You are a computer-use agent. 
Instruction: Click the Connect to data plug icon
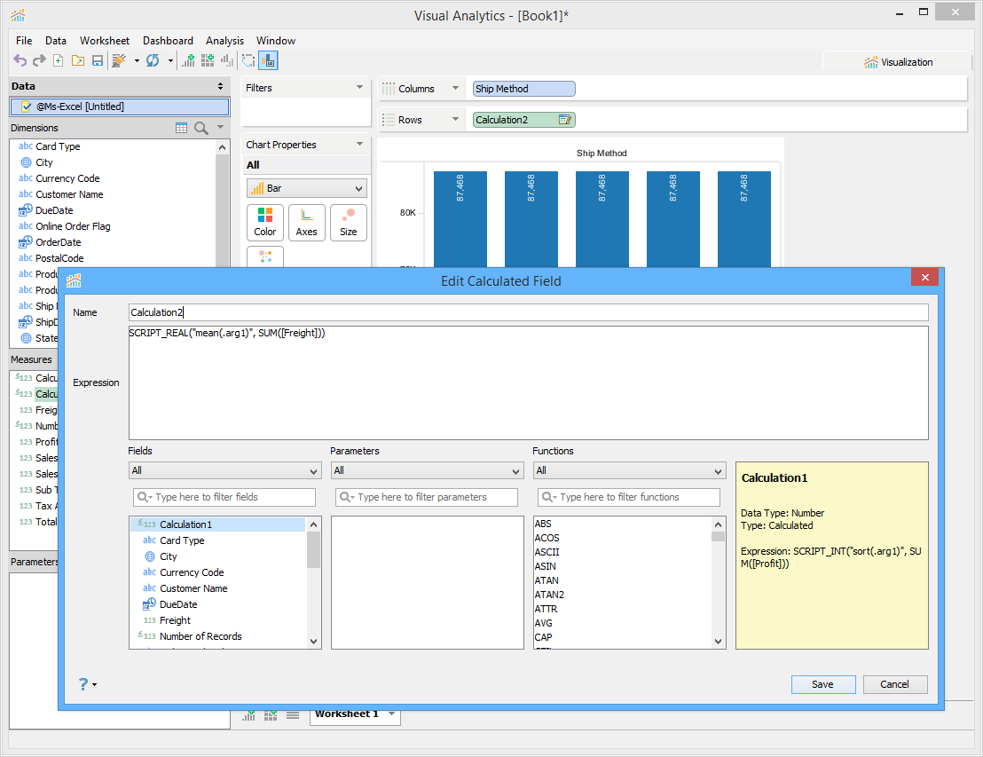coord(119,60)
